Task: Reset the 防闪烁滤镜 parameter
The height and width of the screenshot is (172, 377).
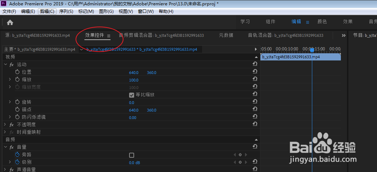Action: (255, 116)
